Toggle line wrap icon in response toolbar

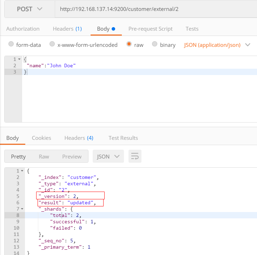click(x=135, y=156)
